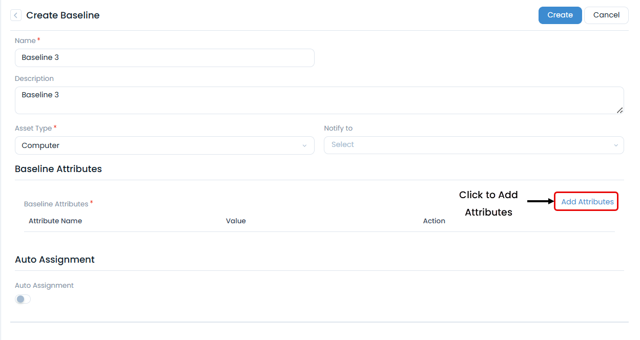The width and height of the screenshot is (640, 340).
Task: Click the Create Baseline page title
Action: point(63,15)
